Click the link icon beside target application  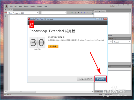[x=6, y=13]
